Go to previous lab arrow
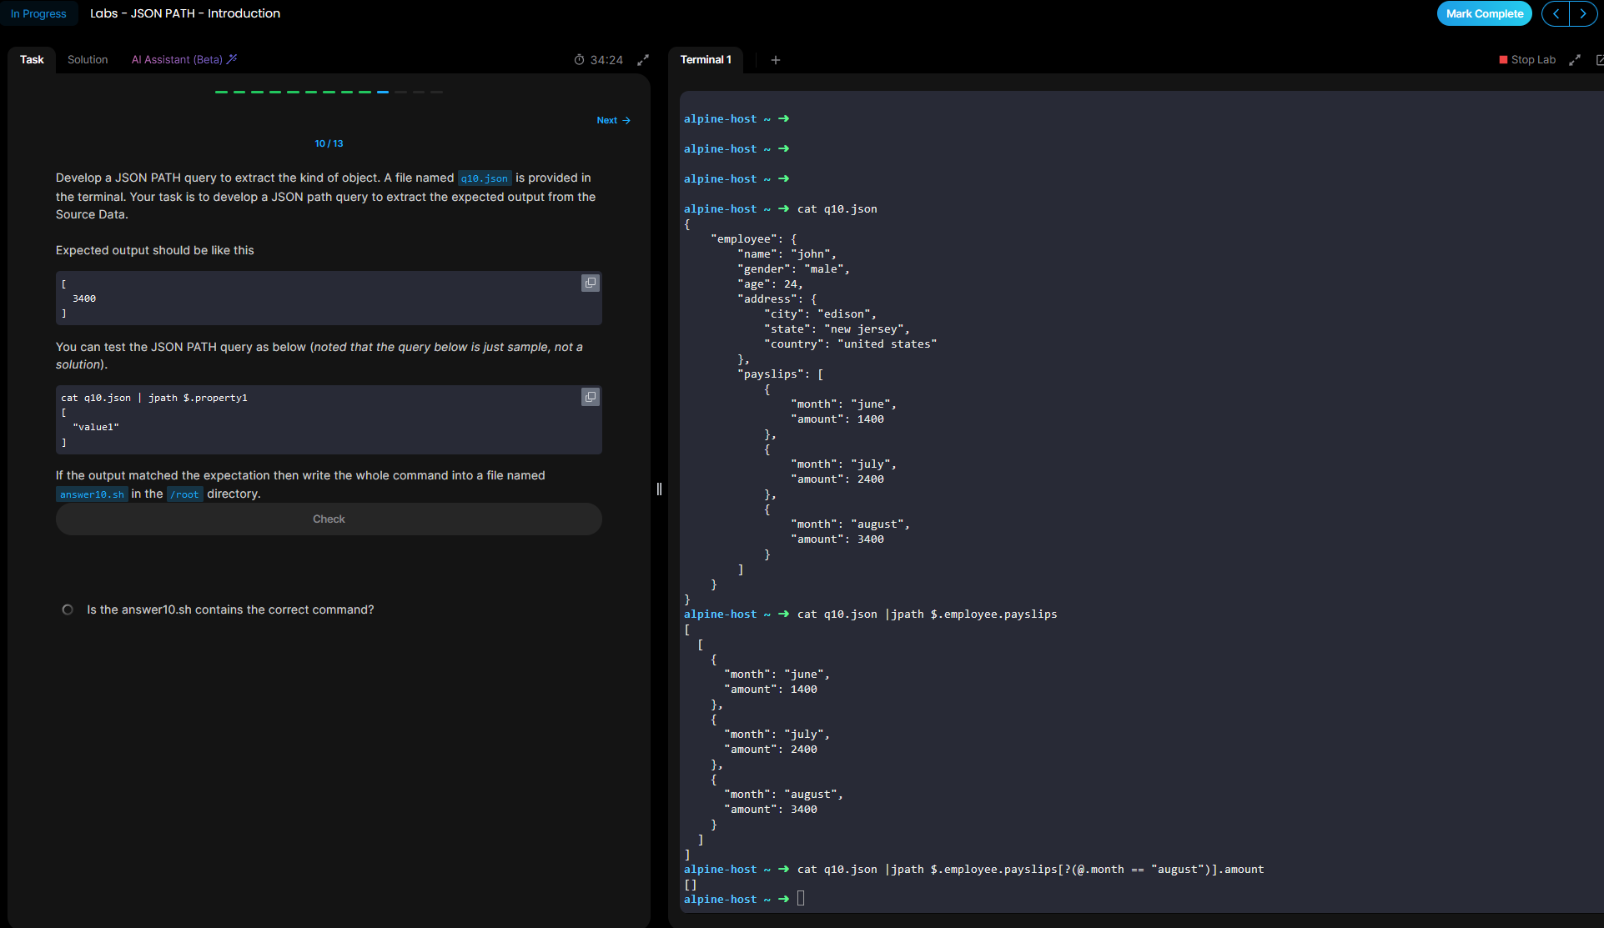1604x928 pixels. pos(1556,13)
